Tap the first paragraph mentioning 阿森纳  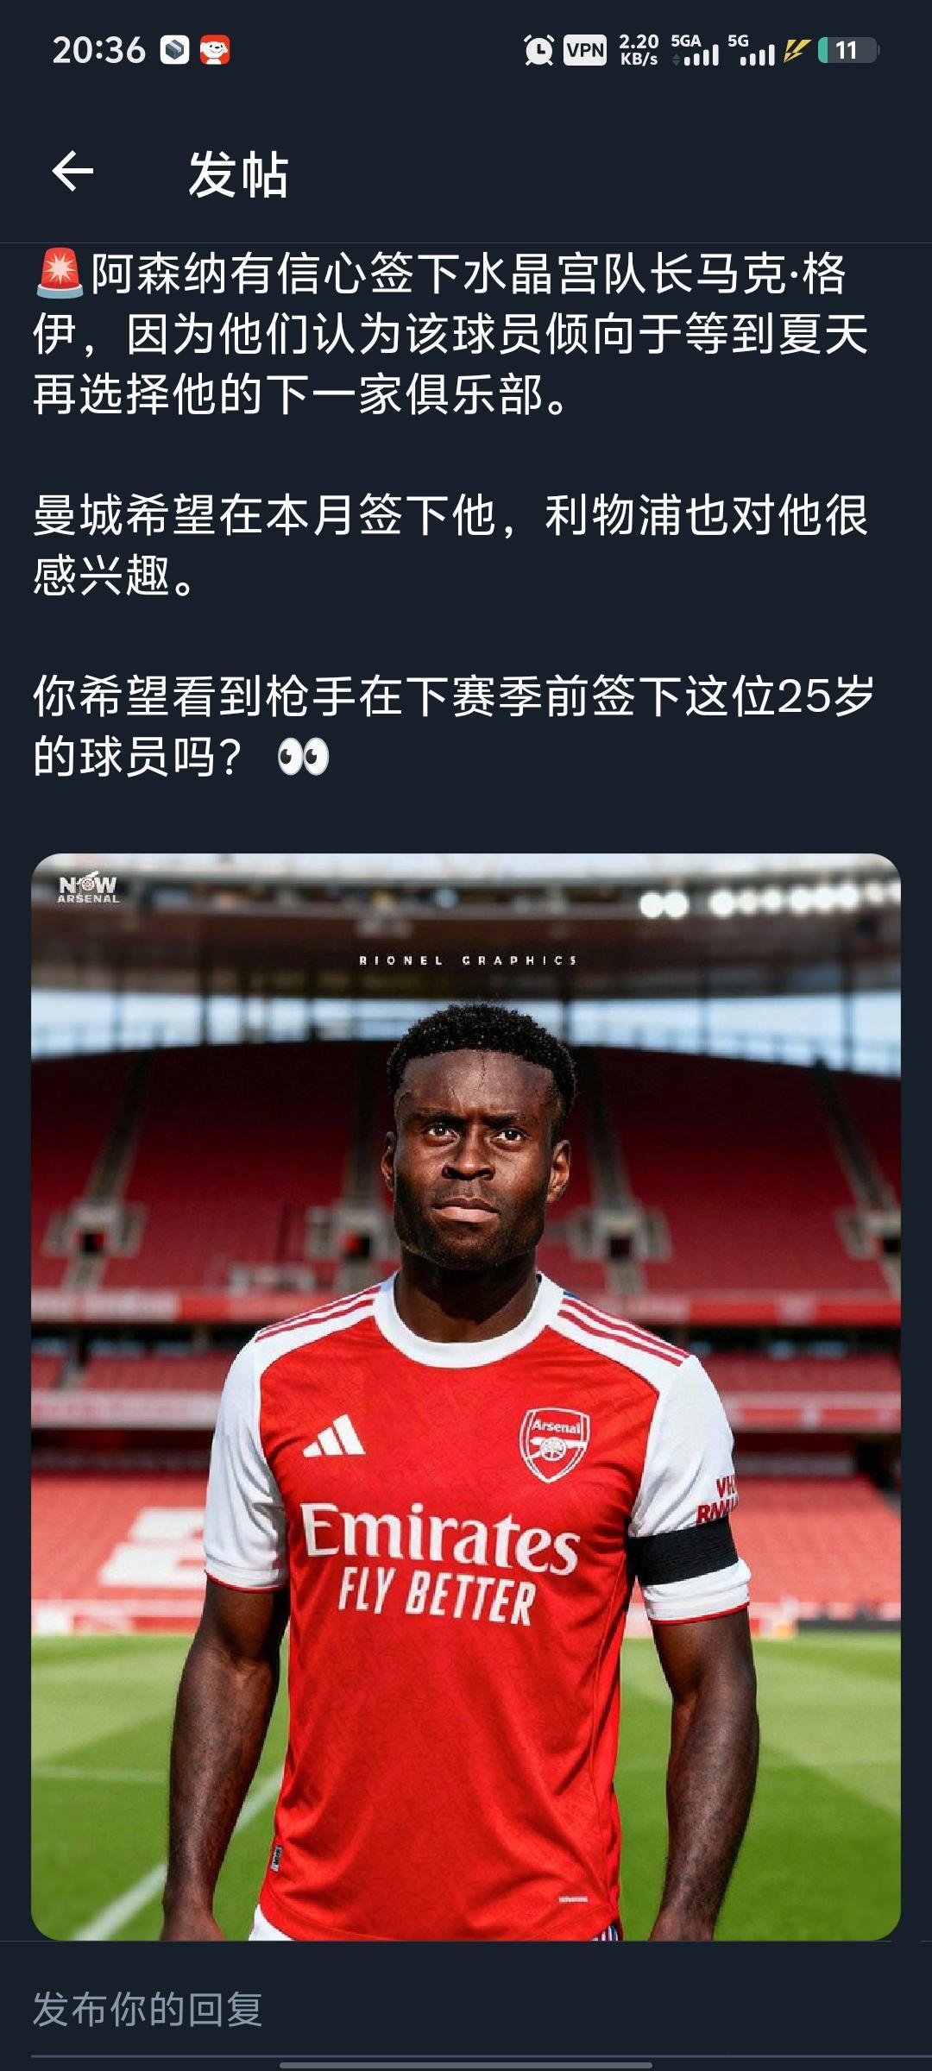450,334
